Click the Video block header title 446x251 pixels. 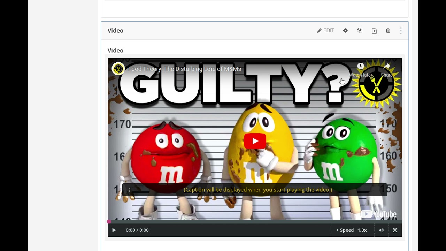click(x=115, y=31)
